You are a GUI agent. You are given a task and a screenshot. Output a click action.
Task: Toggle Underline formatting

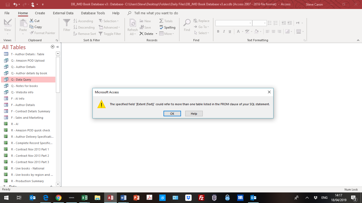tap(230, 31)
